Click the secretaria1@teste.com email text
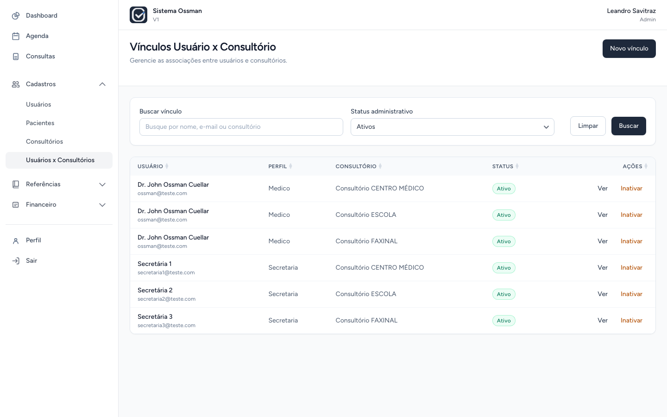667x417 pixels. [166, 273]
